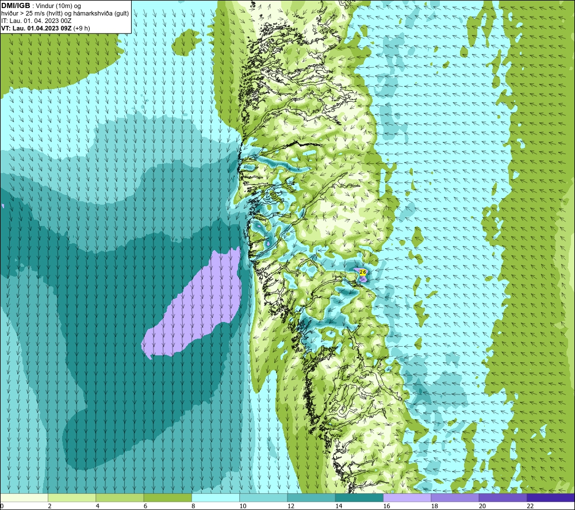Click the '22' scale label
The height and width of the screenshot is (510, 575).
(530, 506)
